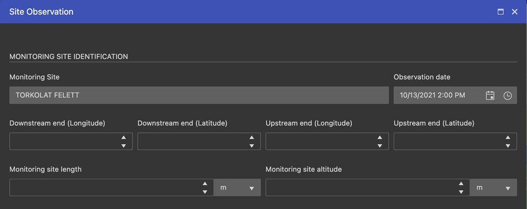Screen dimensions: 527x209
Task: Increase Upstream end Latitude value
Action: [x=508, y=137]
